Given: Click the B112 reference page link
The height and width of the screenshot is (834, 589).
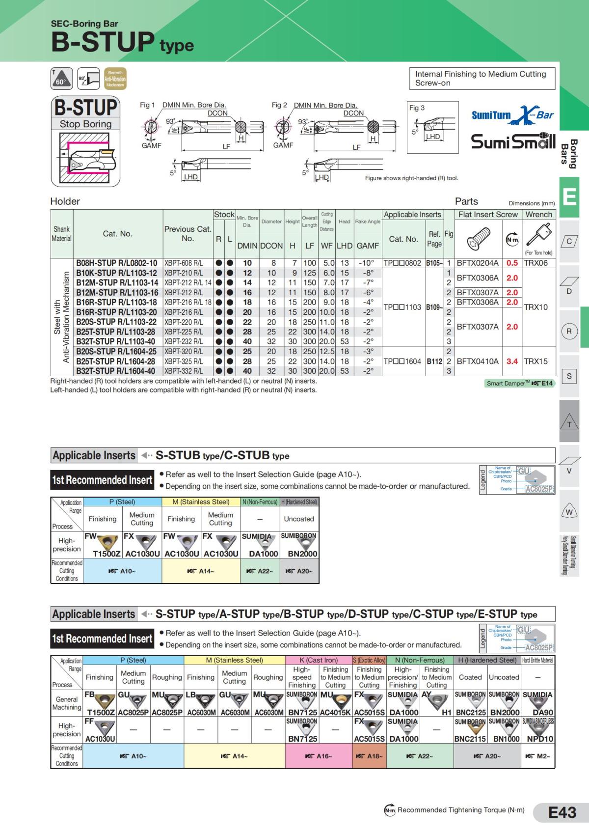Looking at the screenshot, I should pyautogui.click(x=434, y=361).
